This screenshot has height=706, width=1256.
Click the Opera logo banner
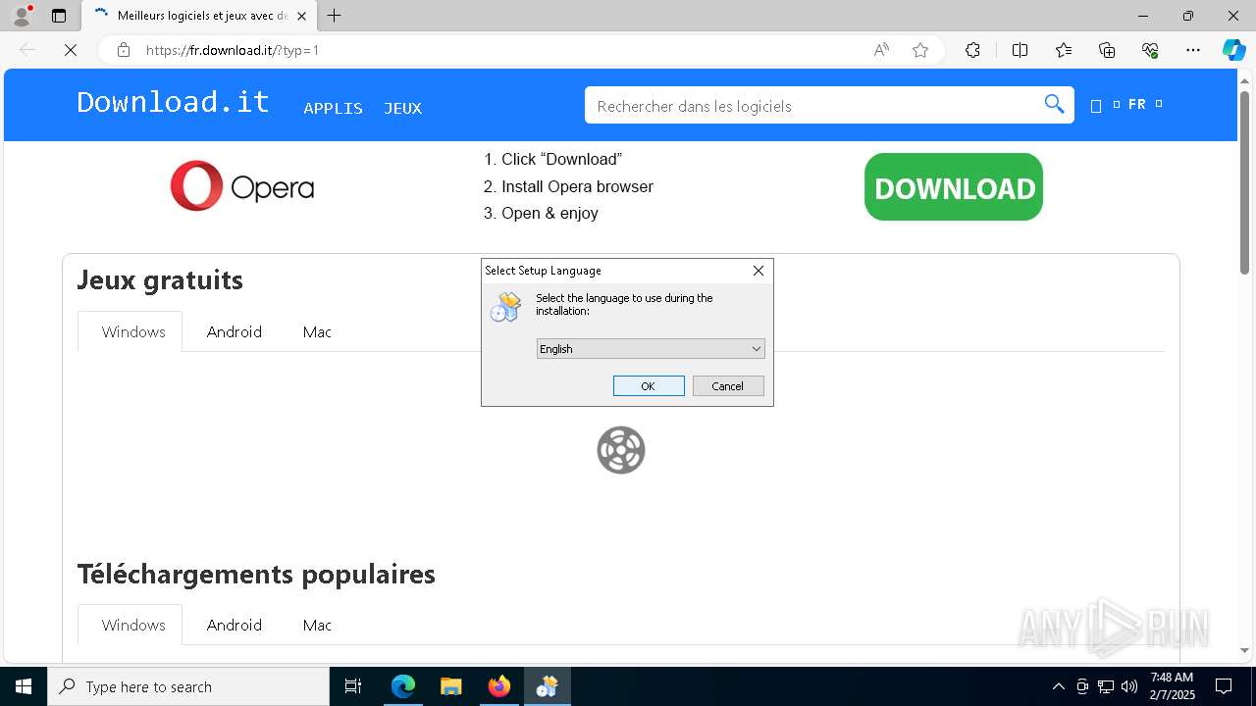tap(242, 186)
